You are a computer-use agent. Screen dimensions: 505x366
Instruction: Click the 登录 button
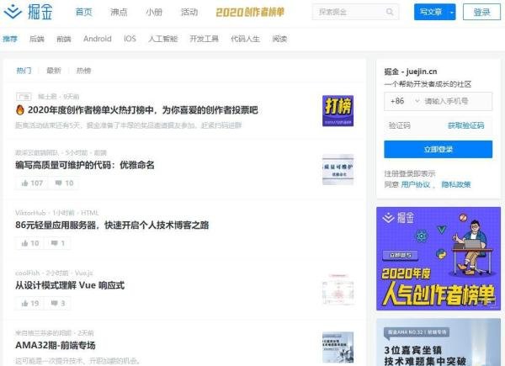481,13
